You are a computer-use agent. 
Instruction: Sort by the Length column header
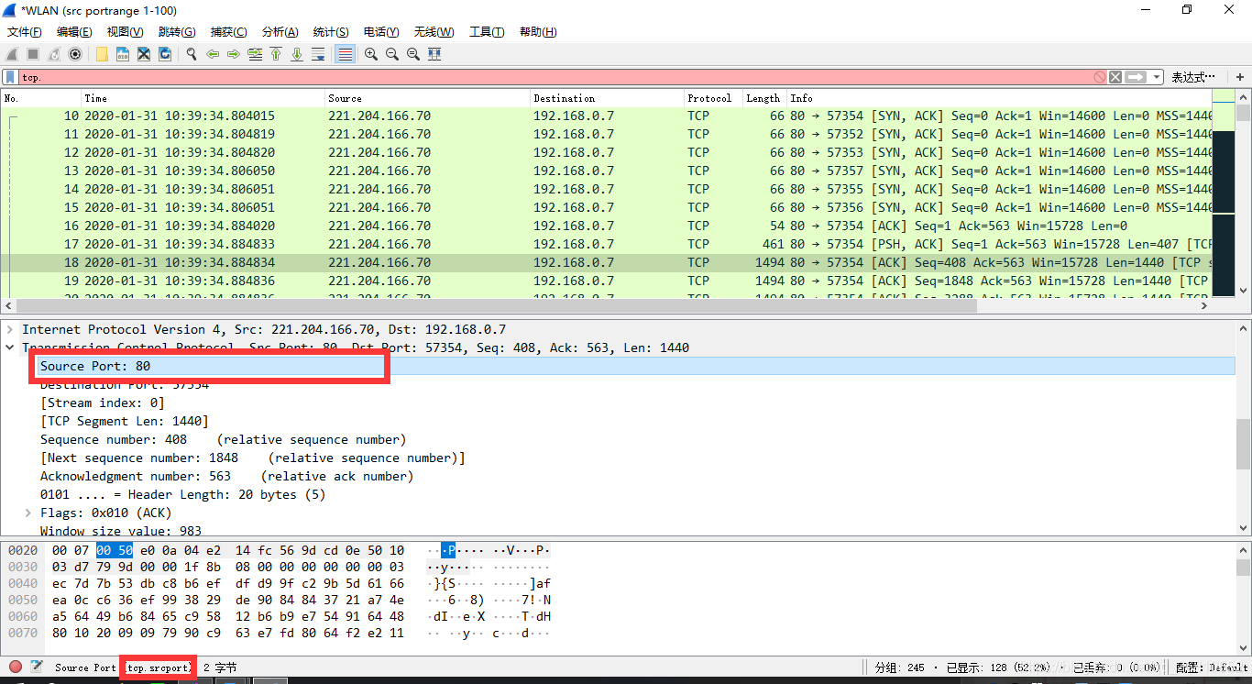(x=764, y=98)
